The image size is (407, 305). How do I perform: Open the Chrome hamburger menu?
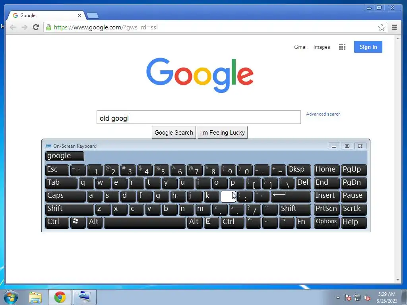(x=394, y=27)
